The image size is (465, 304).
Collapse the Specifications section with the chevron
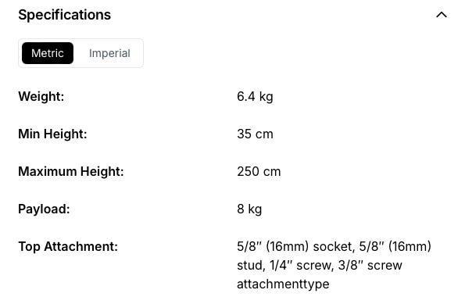click(x=442, y=15)
